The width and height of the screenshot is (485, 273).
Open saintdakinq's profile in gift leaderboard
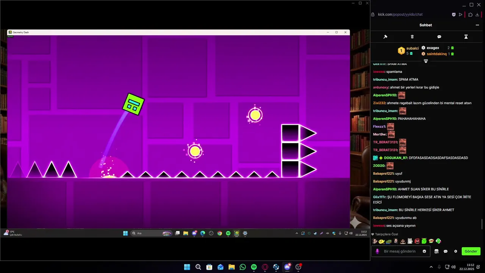click(x=437, y=54)
